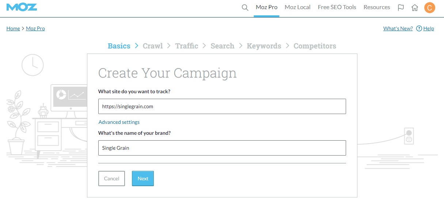Open the Moz Local menu
The height and width of the screenshot is (204, 444).
[297, 7]
